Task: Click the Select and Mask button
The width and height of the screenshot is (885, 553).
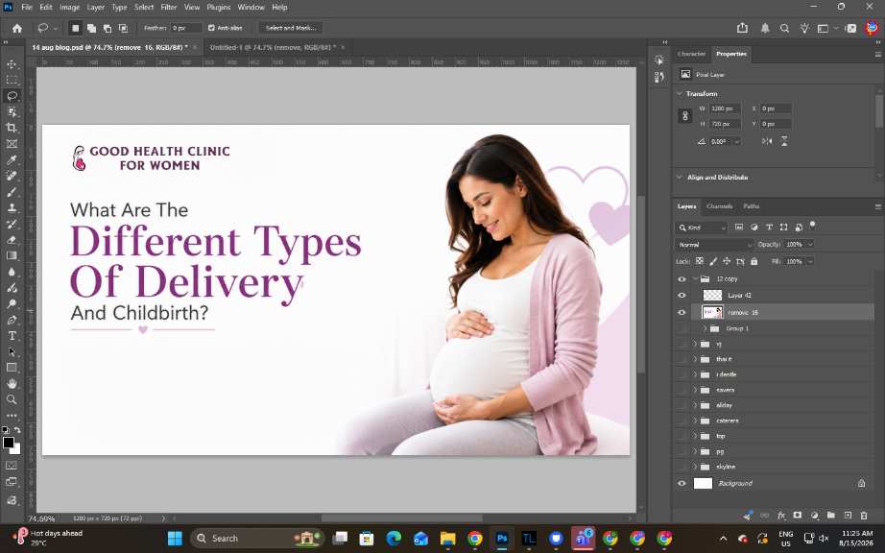Action: pos(291,28)
